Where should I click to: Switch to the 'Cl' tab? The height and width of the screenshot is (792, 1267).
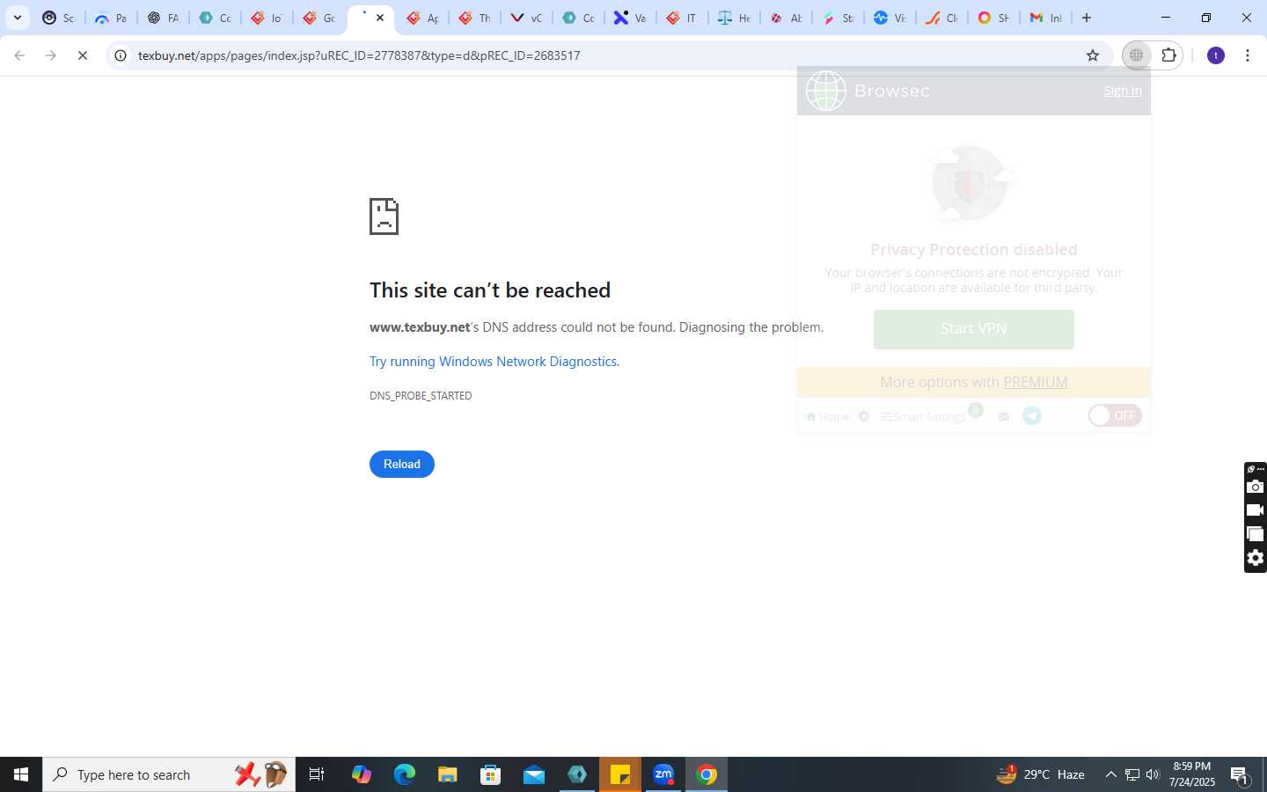(x=942, y=18)
